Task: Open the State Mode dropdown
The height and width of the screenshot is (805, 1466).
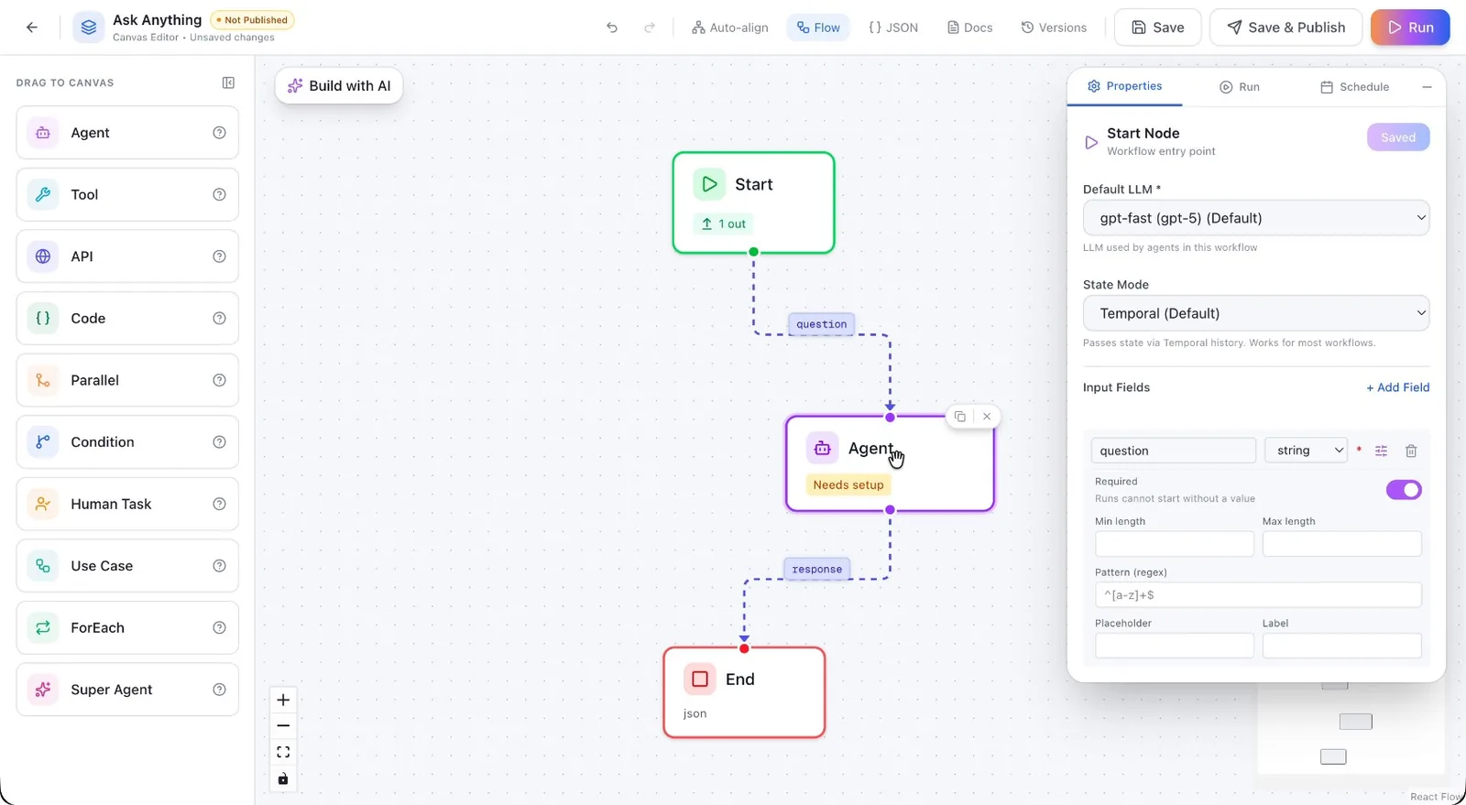Action: point(1256,313)
